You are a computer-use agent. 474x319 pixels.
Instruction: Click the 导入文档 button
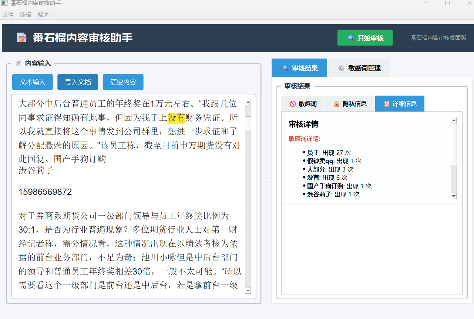(78, 82)
